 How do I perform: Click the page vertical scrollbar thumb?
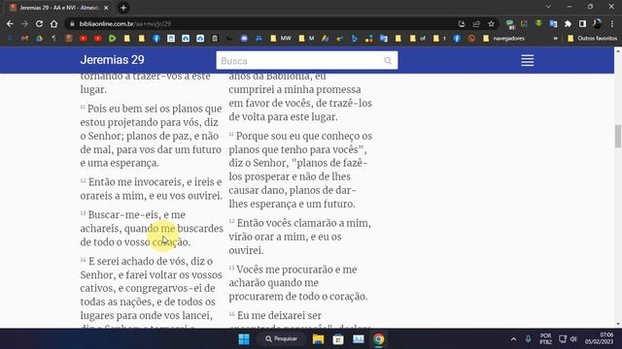pos(618,136)
